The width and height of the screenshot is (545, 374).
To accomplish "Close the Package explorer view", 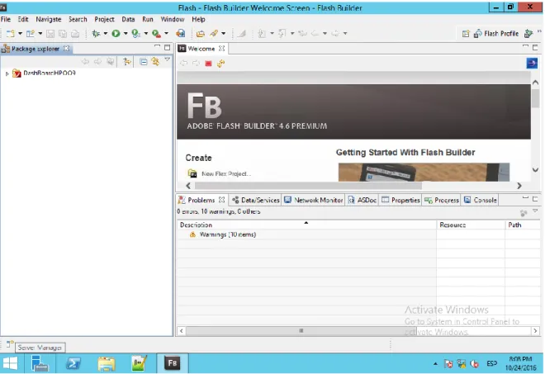I will pos(66,49).
